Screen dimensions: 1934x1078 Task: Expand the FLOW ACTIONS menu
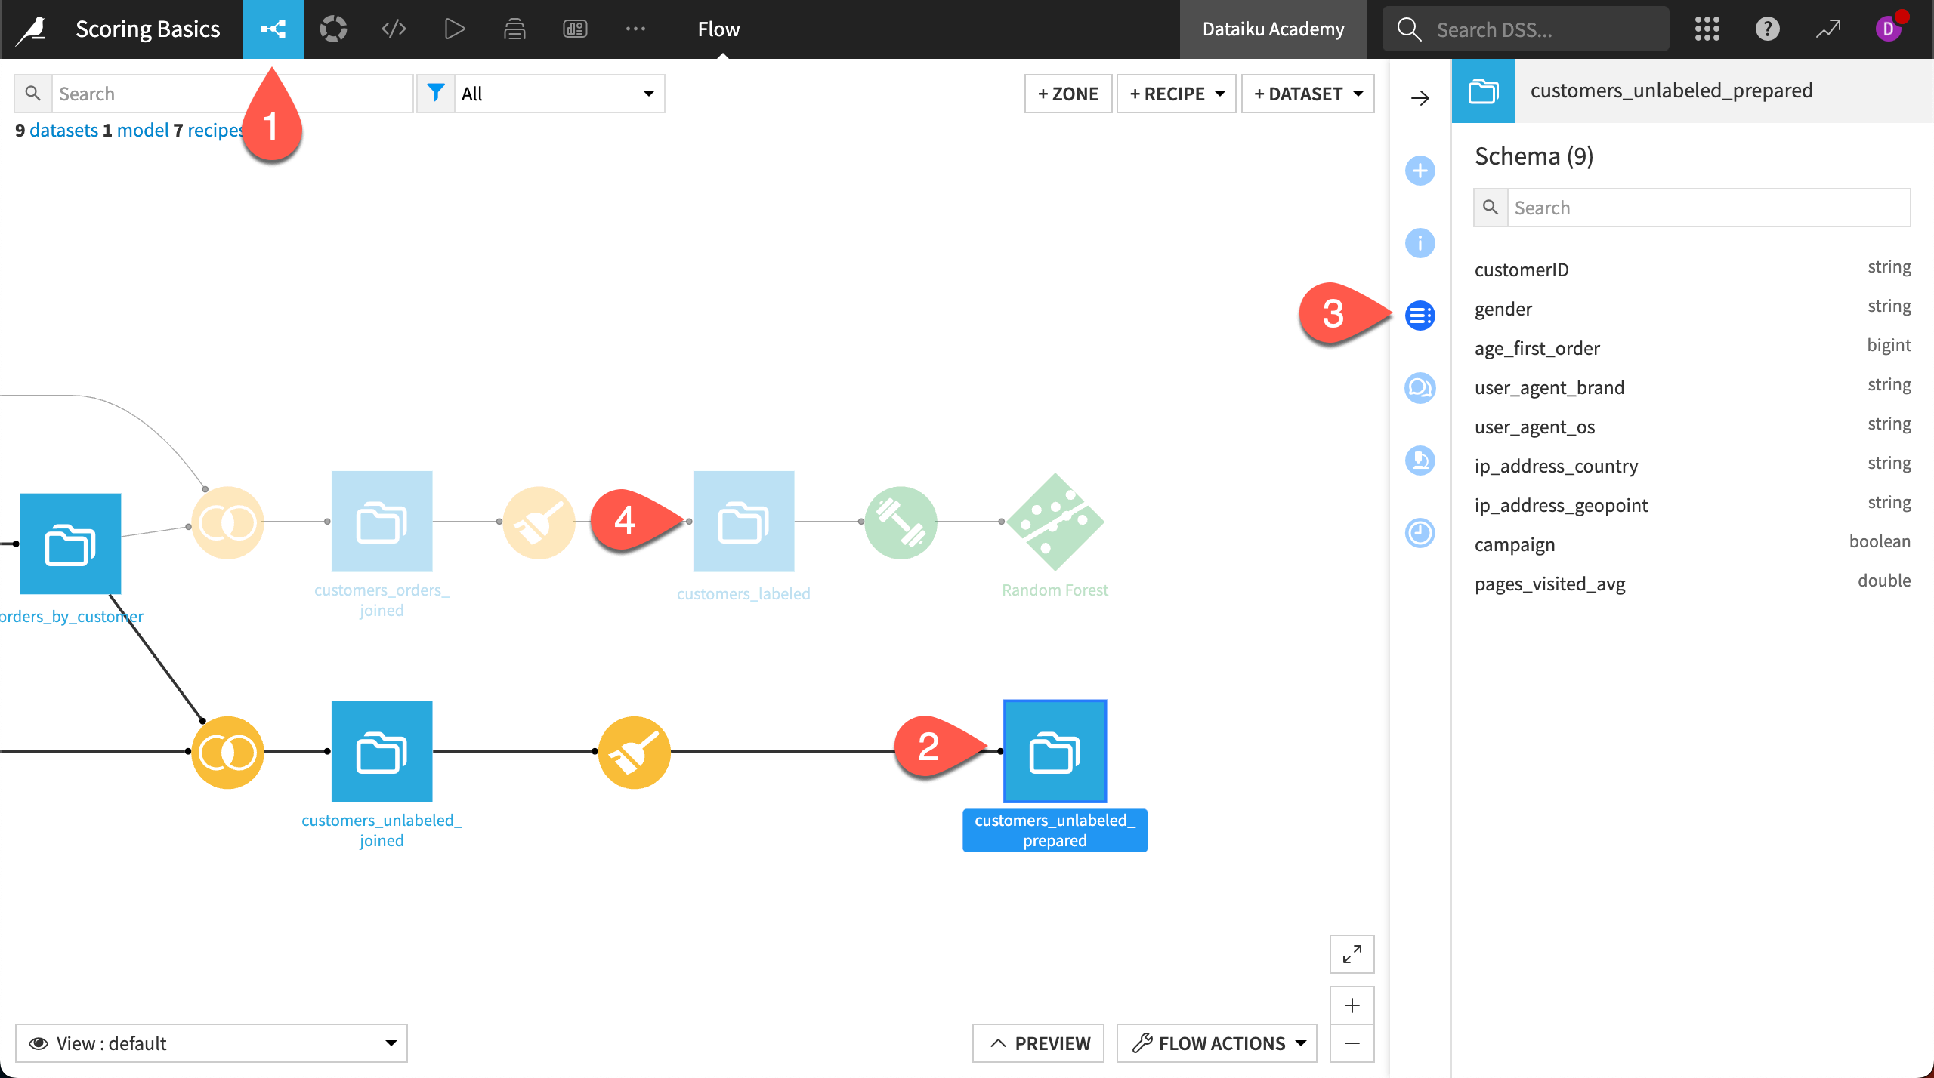tap(1216, 1043)
